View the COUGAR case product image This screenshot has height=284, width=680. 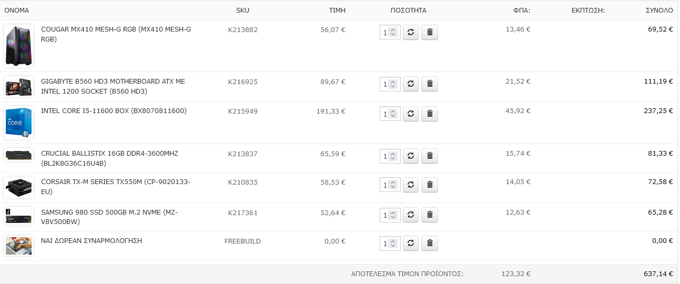pyautogui.click(x=19, y=46)
